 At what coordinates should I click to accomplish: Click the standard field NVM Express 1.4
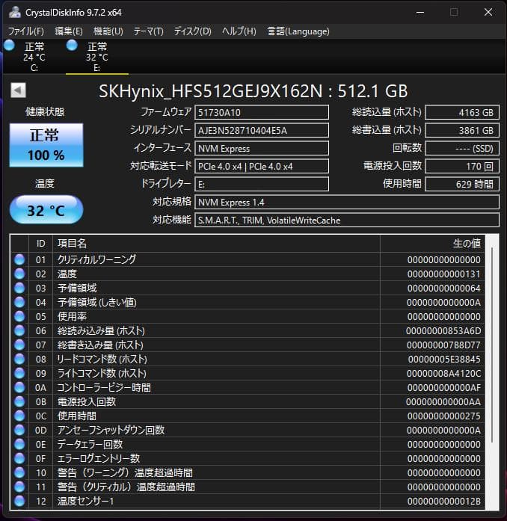[347, 202]
